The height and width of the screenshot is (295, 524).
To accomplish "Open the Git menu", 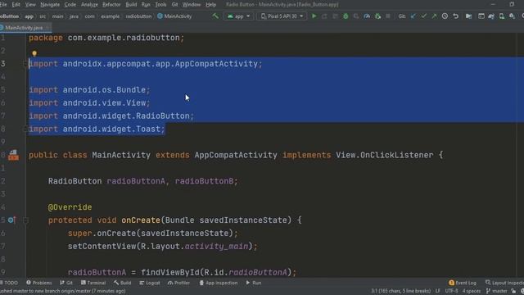I will coord(174,5).
